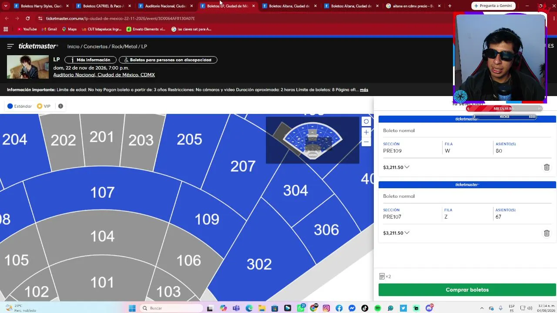The width and height of the screenshot is (557, 313).
Task: Click the LP event thumbnail image
Action: [28, 67]
